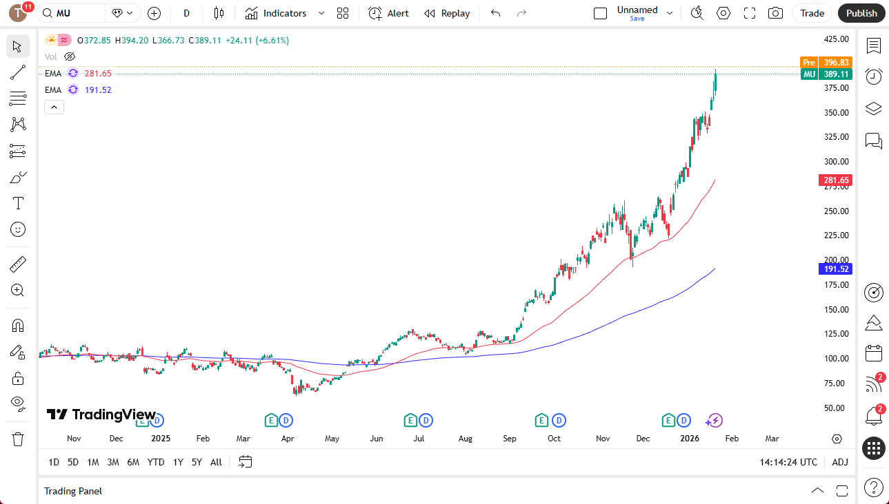The height and width of the screenshot is (504, 889).
Task: Open the chats panel in right sidebar
Action: pos(874,141)
